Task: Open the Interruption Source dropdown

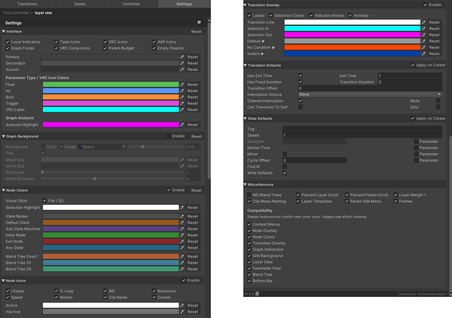Action: point(370,94)
